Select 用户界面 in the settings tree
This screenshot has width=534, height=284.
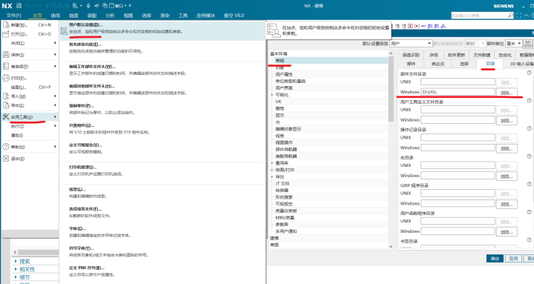[284, 87]
